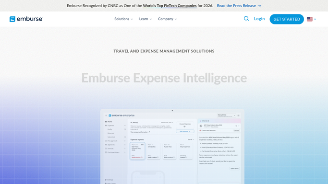Open the Read the Press Release link
Viewport: 328px width, 184px height.
click(x=239, y=6)
